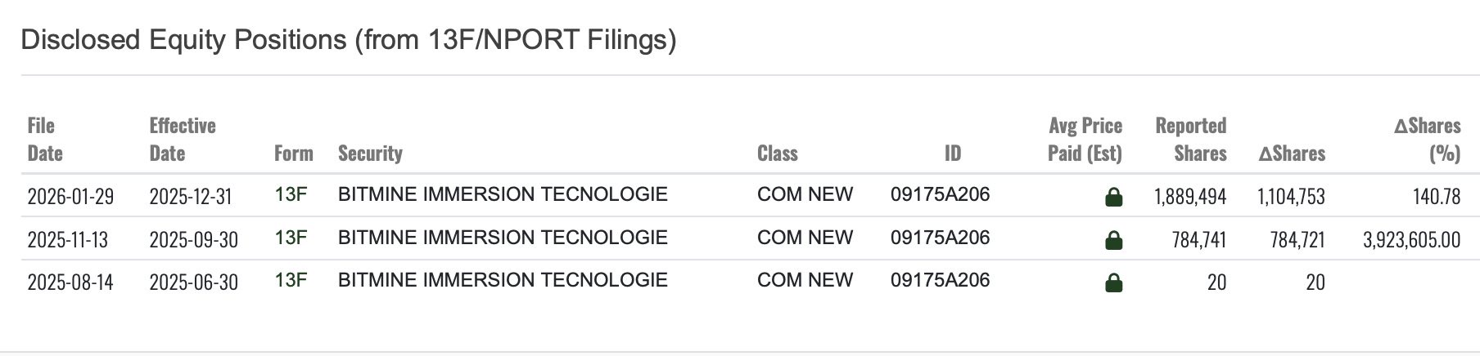Sort by the Class column header

click(777, 154)
